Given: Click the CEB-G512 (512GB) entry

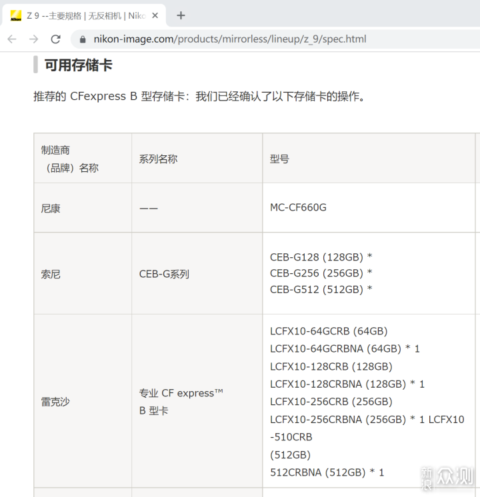Looking at the screenshot, I should tap(321, 289).
